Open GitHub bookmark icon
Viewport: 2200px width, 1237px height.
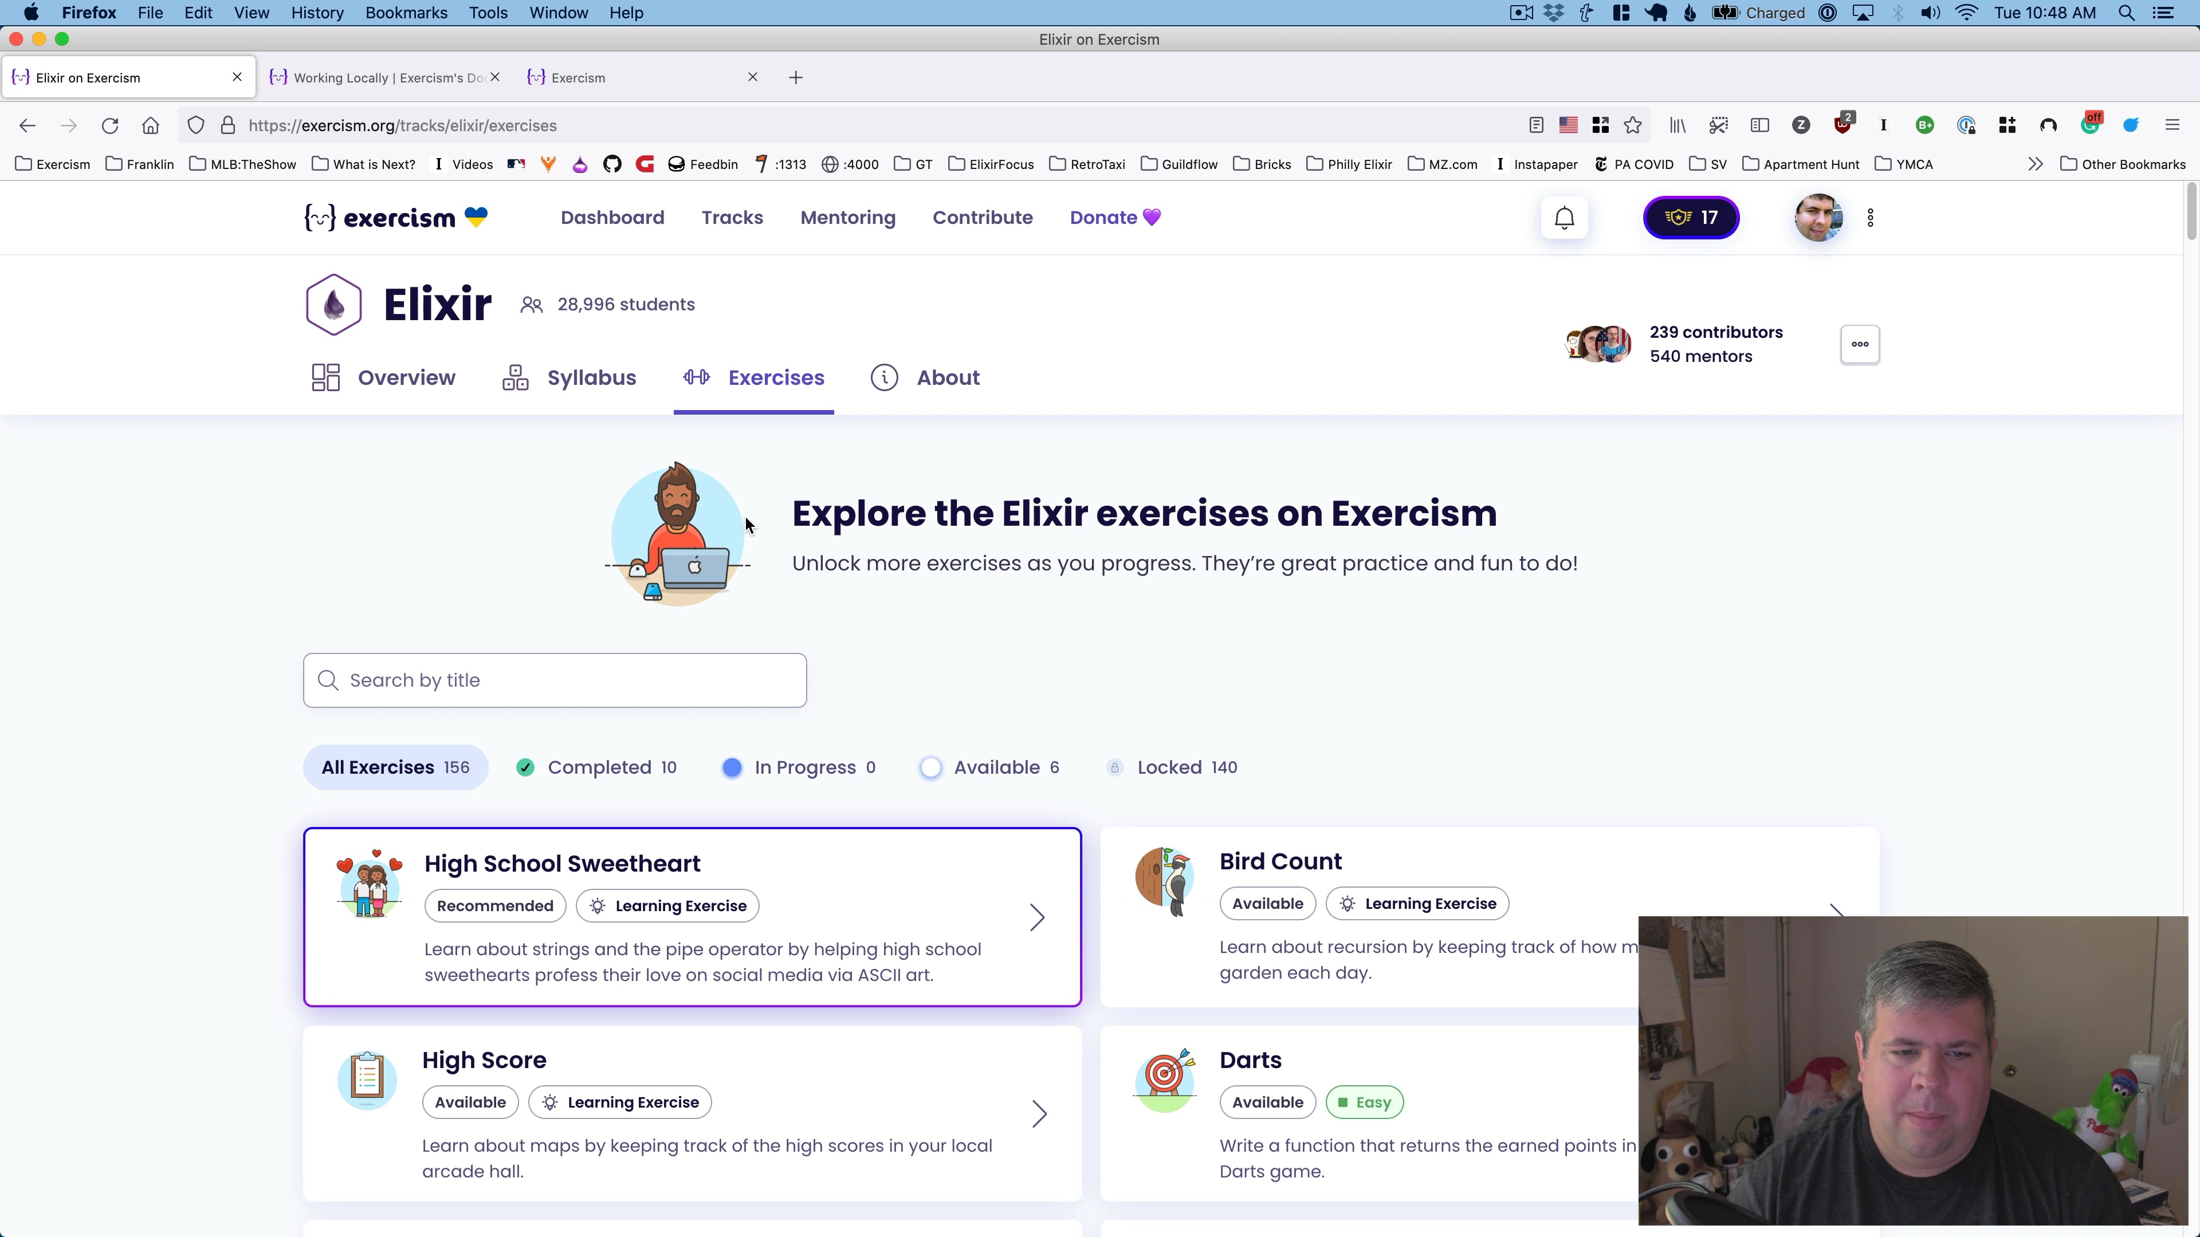[x=611, y=164]
